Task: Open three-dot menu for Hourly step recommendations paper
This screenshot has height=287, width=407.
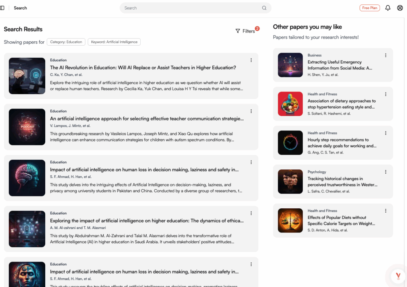Action: [386, 133]
